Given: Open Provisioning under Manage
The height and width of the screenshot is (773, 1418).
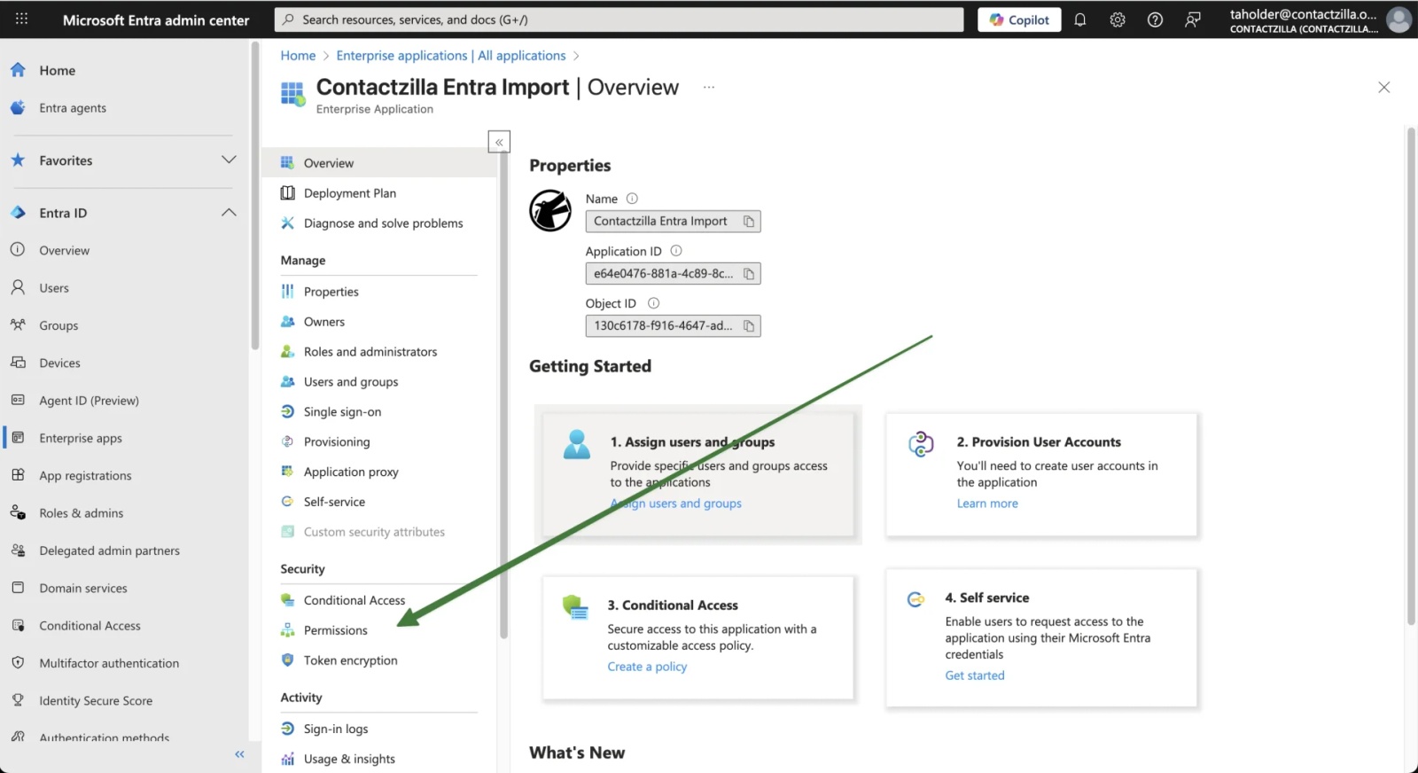Looking at the screenshot, I should 337,442.
